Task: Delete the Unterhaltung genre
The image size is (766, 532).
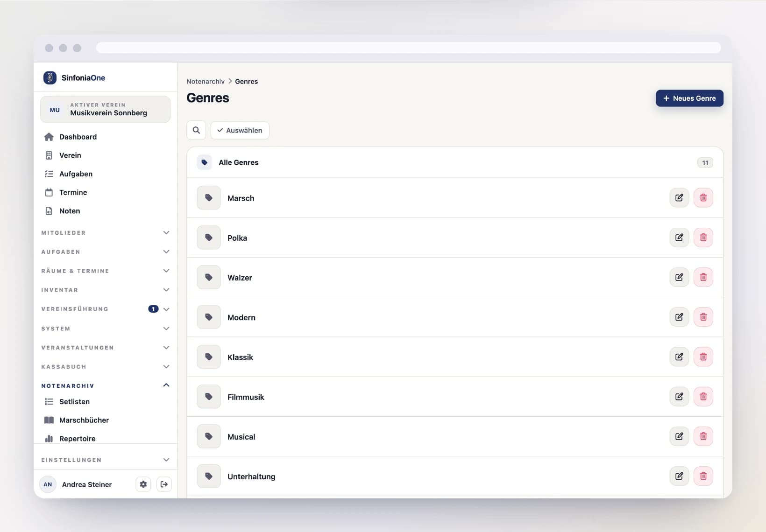Action: pyautogui.click(x=703, y=476)
